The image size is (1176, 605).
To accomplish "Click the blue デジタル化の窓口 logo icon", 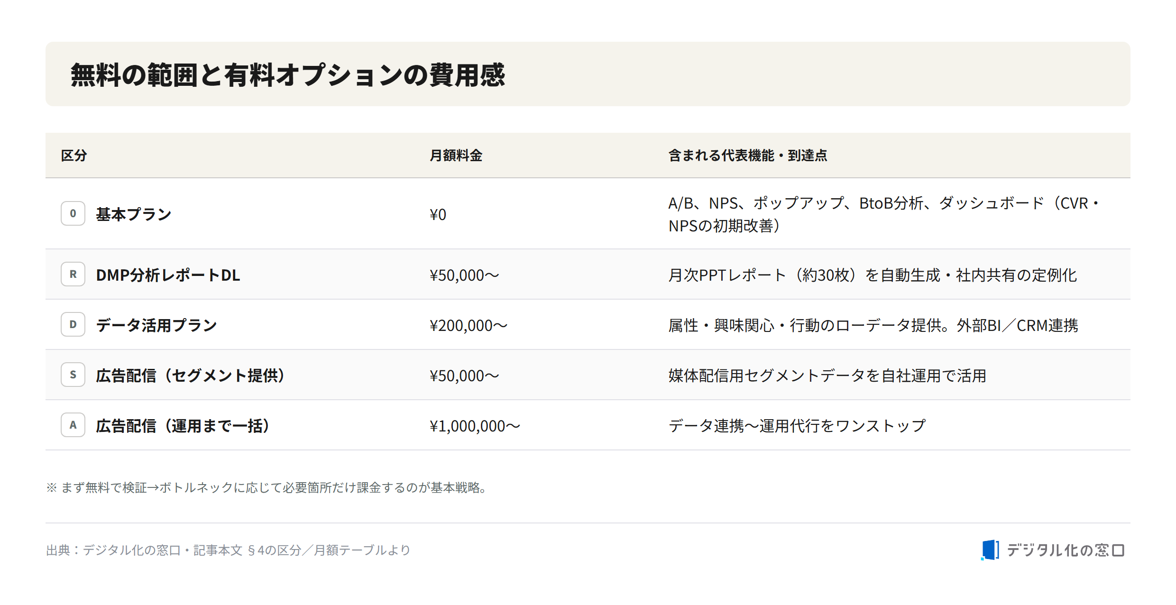I will coord(990,550).
